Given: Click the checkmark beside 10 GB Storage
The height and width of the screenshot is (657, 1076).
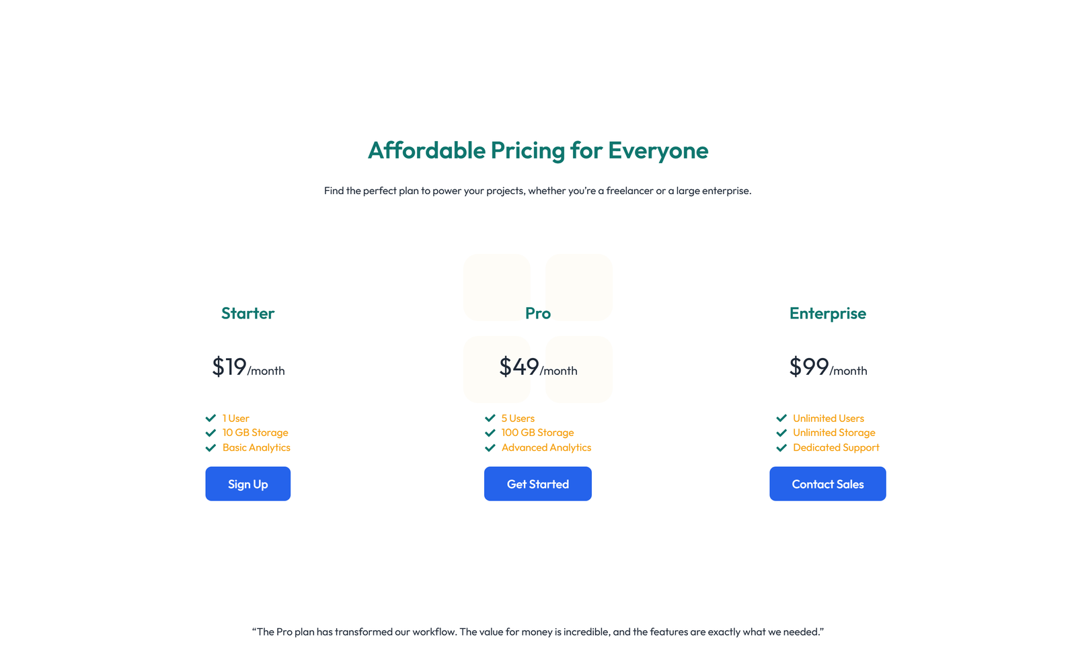Looking at the screenshot, I should [x=210, y=433].
